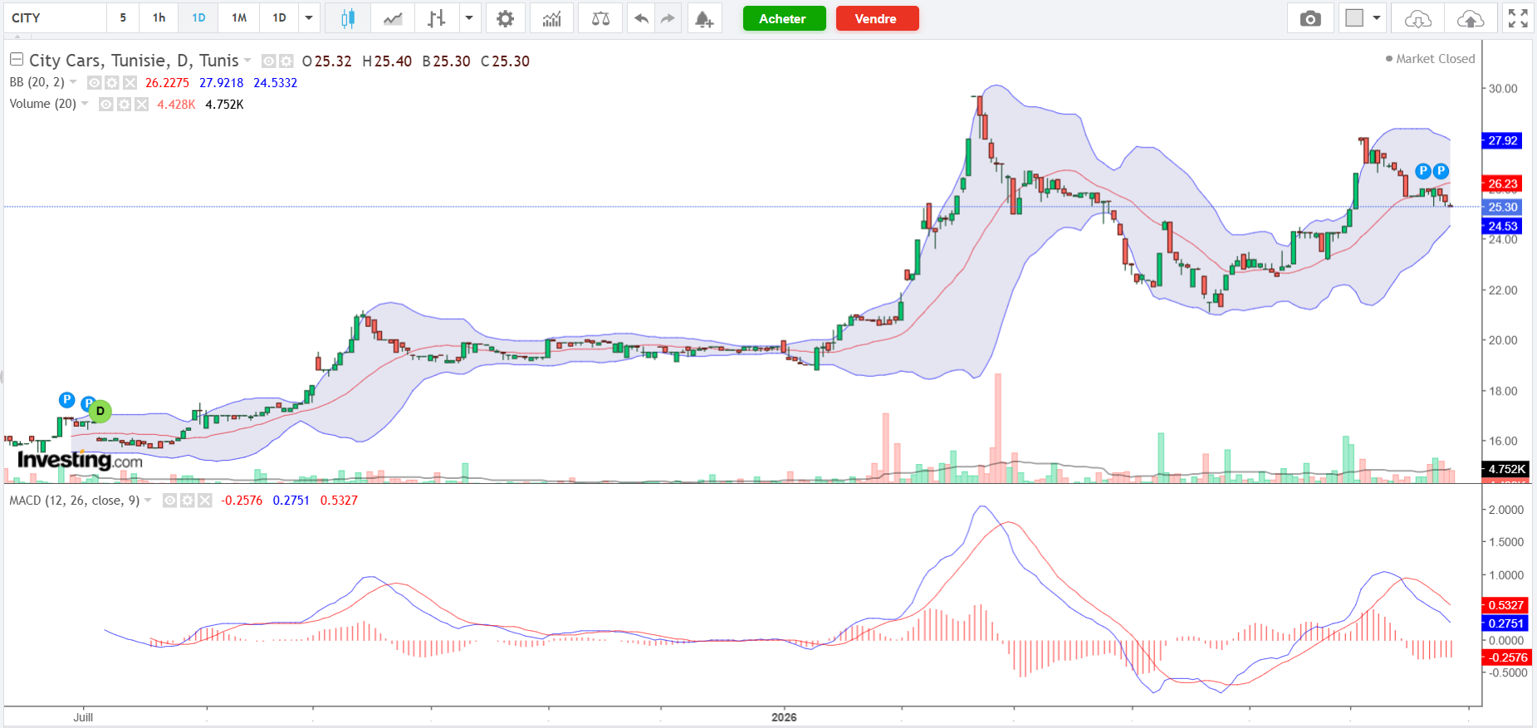Image resolution: width=1537 pixels, height=728 pixels.
Task: Select the 1h interval
Action: (159, 18)
